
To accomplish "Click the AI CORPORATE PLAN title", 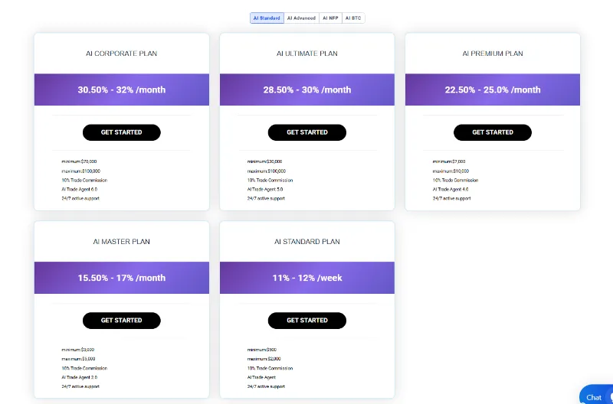I will (x=122, y=54).
